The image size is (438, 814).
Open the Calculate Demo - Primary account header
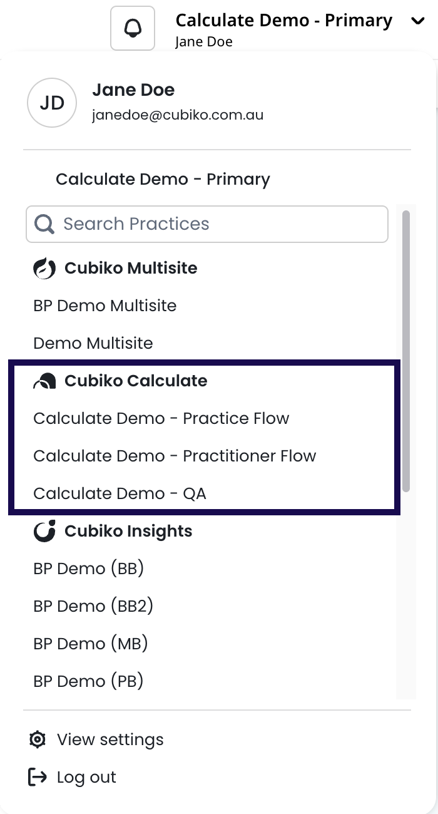tap(283, 21)
